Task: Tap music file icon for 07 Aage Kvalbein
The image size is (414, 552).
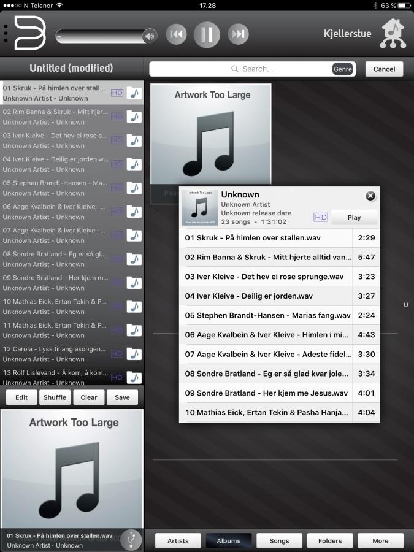Action: coord(134,235)
